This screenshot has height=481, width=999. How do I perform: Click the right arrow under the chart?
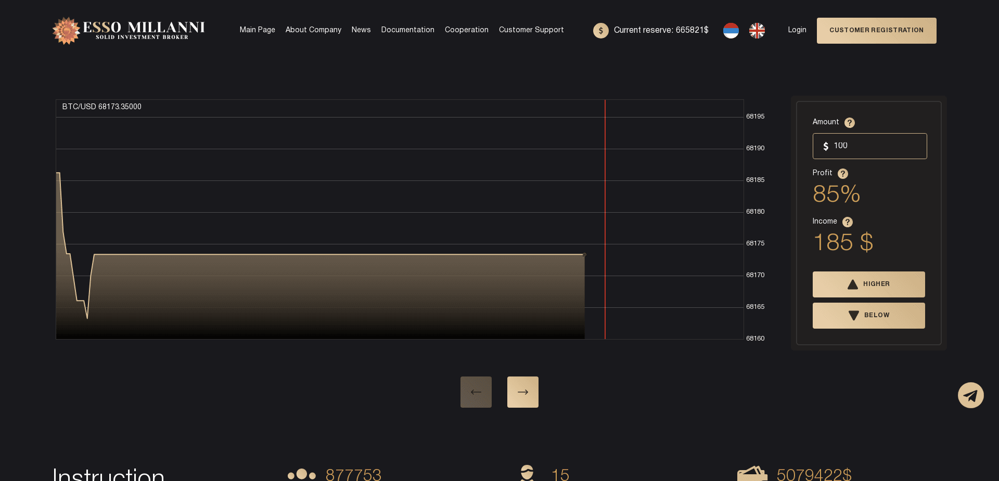coord(522,392)
